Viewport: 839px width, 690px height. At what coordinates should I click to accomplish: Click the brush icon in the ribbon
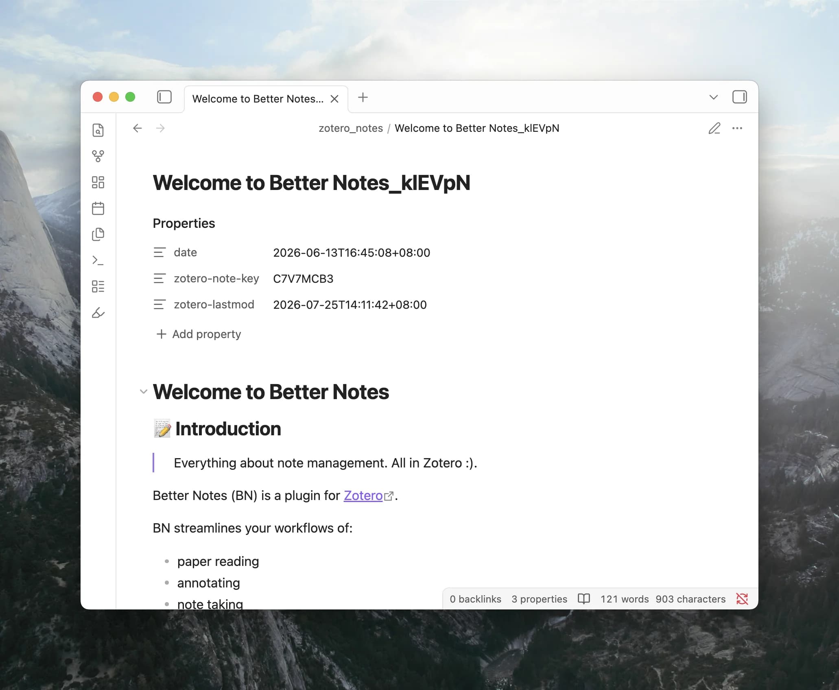tap(98, 312)
